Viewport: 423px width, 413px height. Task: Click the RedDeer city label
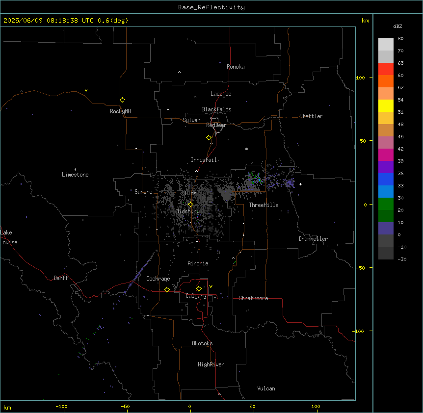pyautogui.click(x=216, y=125)
